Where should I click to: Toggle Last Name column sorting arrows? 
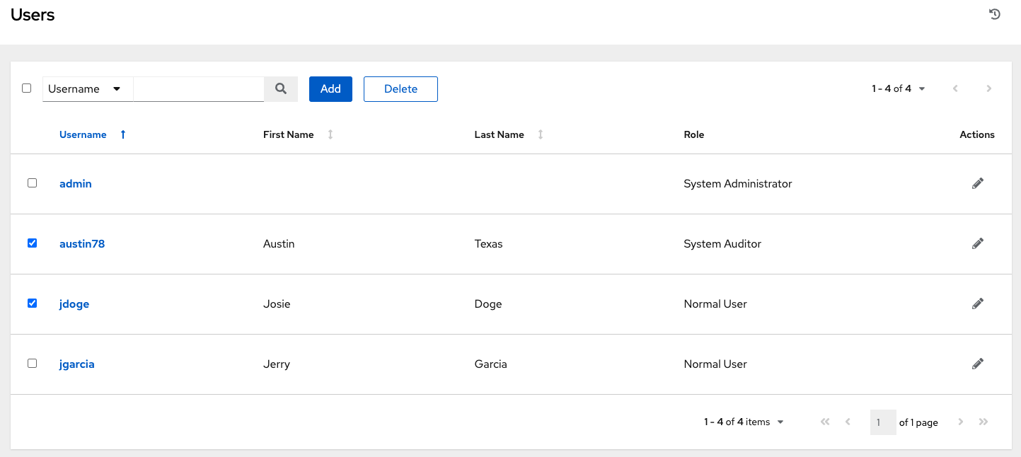(x=540, y=134)
